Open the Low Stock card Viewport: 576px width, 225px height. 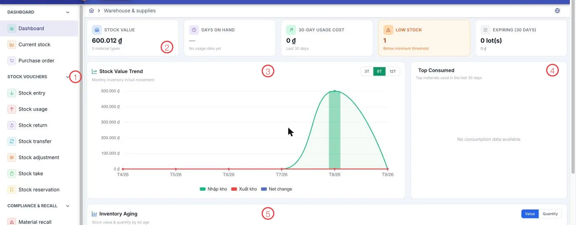point(424,38)
